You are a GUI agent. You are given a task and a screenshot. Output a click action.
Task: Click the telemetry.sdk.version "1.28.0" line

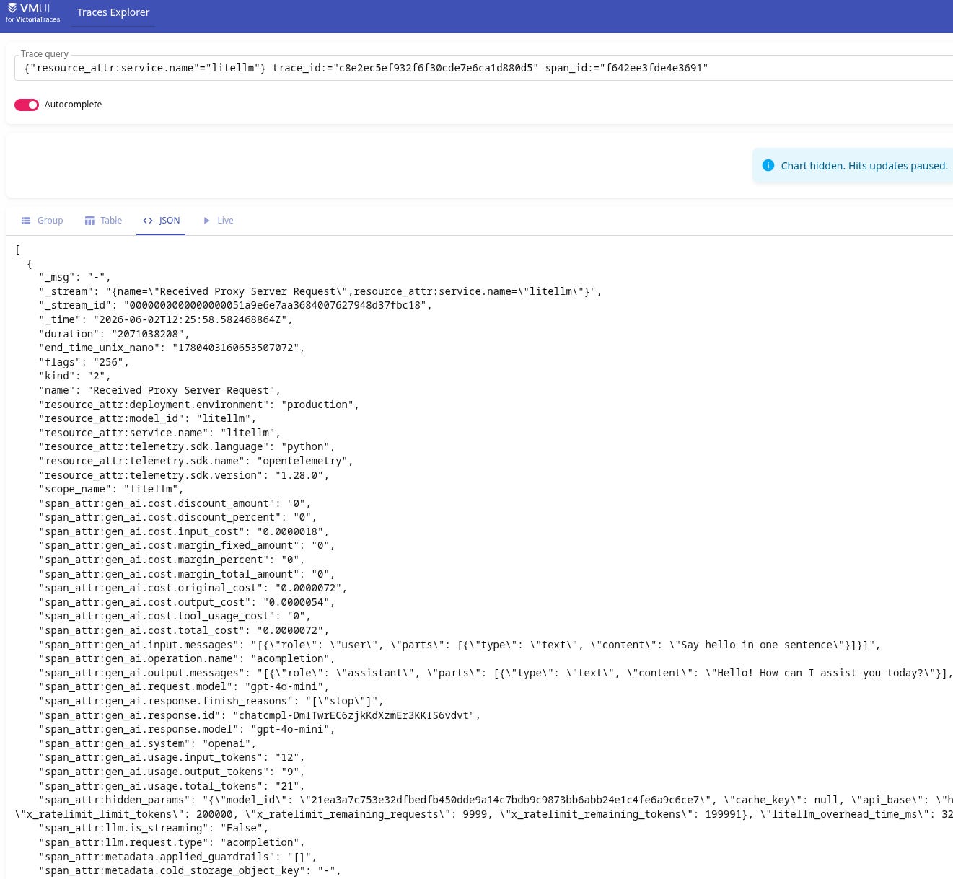click(184, 475)
